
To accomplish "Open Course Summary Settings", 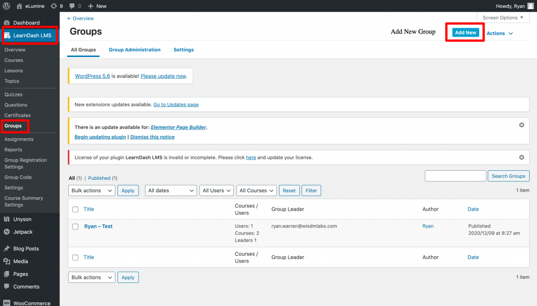I will tap(24, 201).
